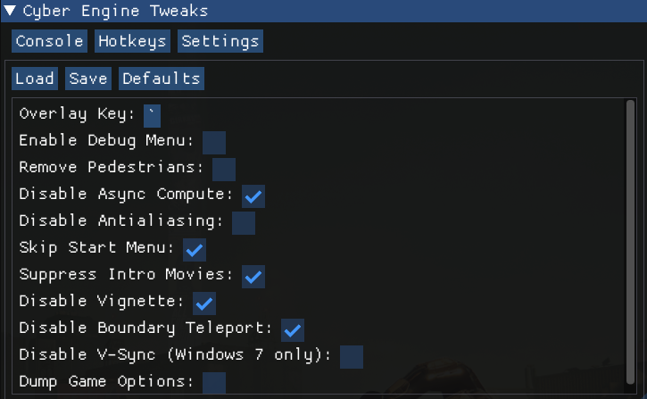Click the Overlay Key binding field
The image size is (647, 399).
coord(153,115)
